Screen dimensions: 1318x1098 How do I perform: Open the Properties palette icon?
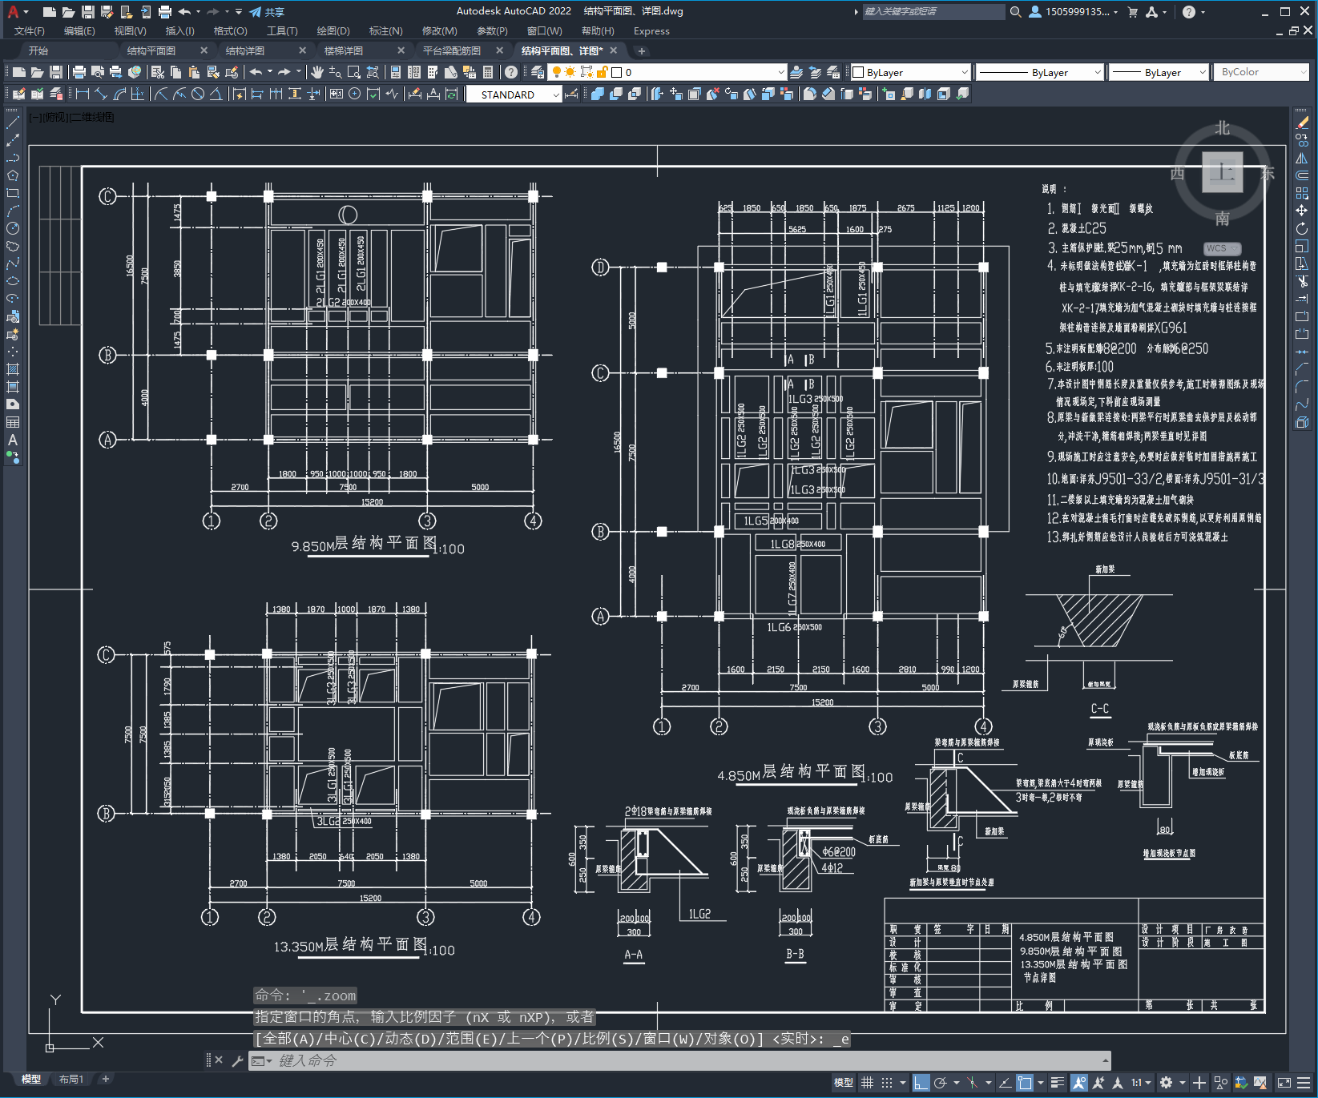396,72
